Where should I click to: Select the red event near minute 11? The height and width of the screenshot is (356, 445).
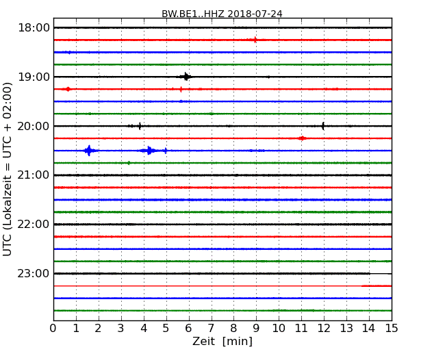pos(302,138)
